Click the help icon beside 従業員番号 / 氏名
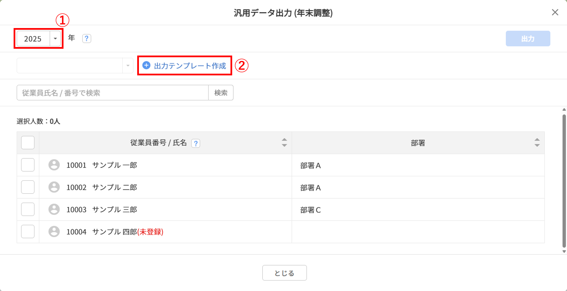 click(x=196, y=143)
